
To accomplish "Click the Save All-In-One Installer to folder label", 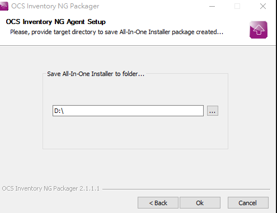I will 96,74.
